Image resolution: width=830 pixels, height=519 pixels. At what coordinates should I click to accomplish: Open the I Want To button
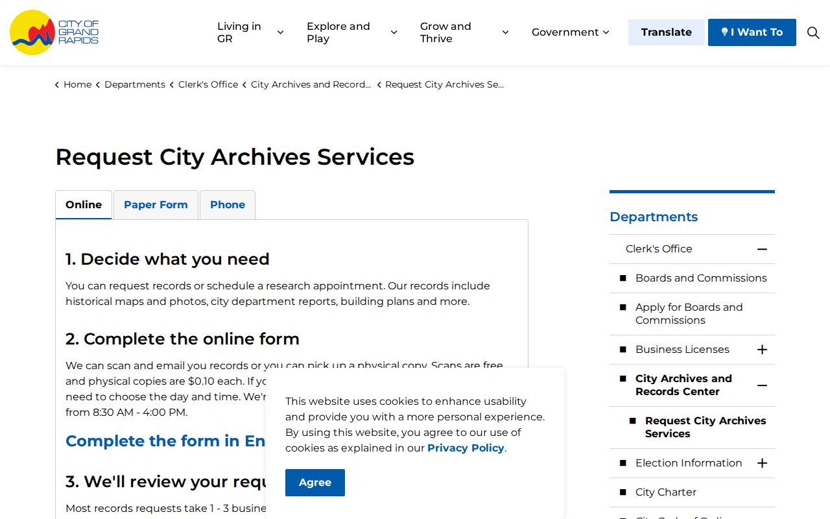(x=752, y=32)
